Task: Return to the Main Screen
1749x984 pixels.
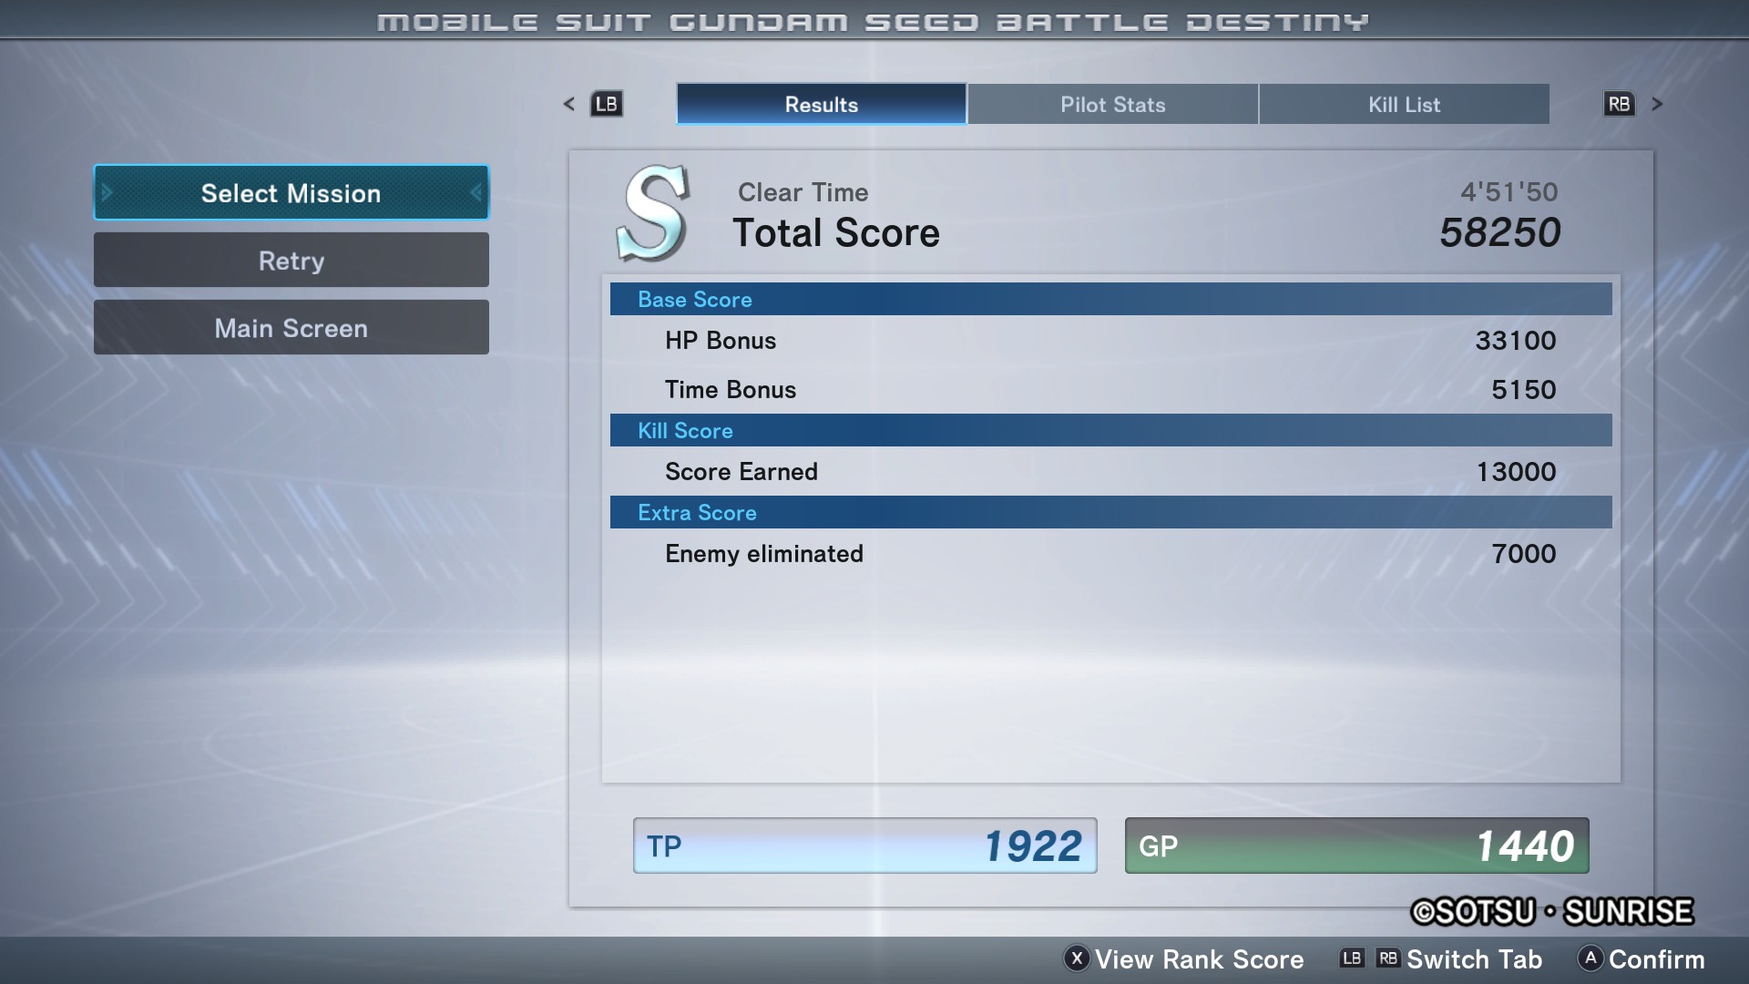Action: coord(291,328)
